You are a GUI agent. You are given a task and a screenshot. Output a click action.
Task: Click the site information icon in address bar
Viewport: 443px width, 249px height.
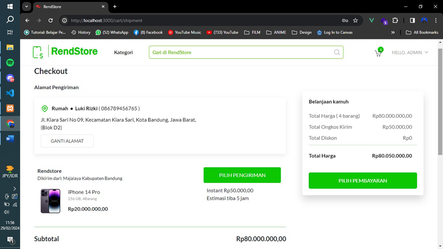click(x=64, y=20)
